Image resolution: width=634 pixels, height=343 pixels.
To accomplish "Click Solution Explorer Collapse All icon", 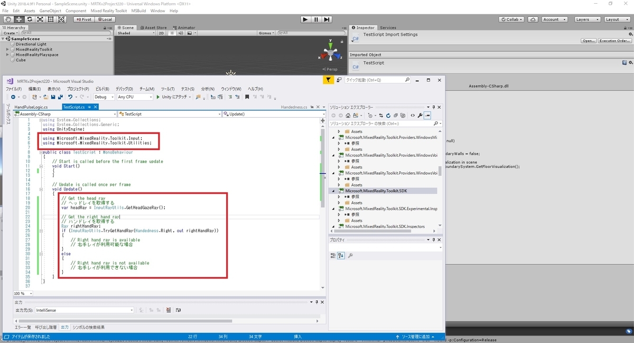I will point(397,116).
